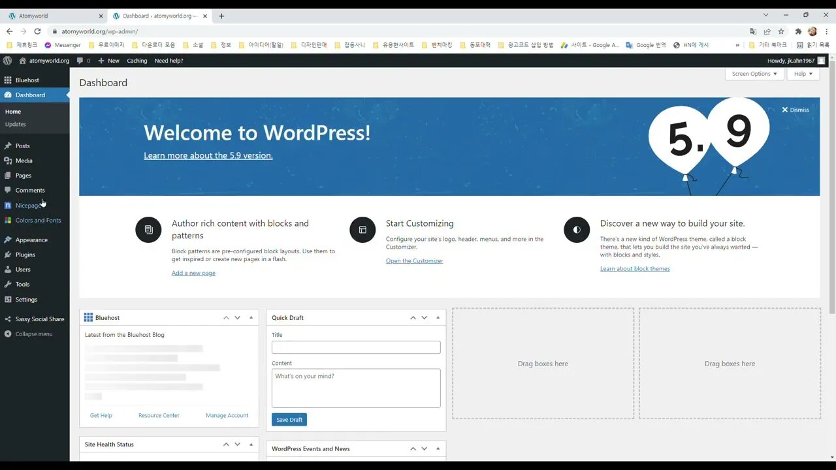Move the Quick Draft widget down
836x470 pixels.
[425, 318]
